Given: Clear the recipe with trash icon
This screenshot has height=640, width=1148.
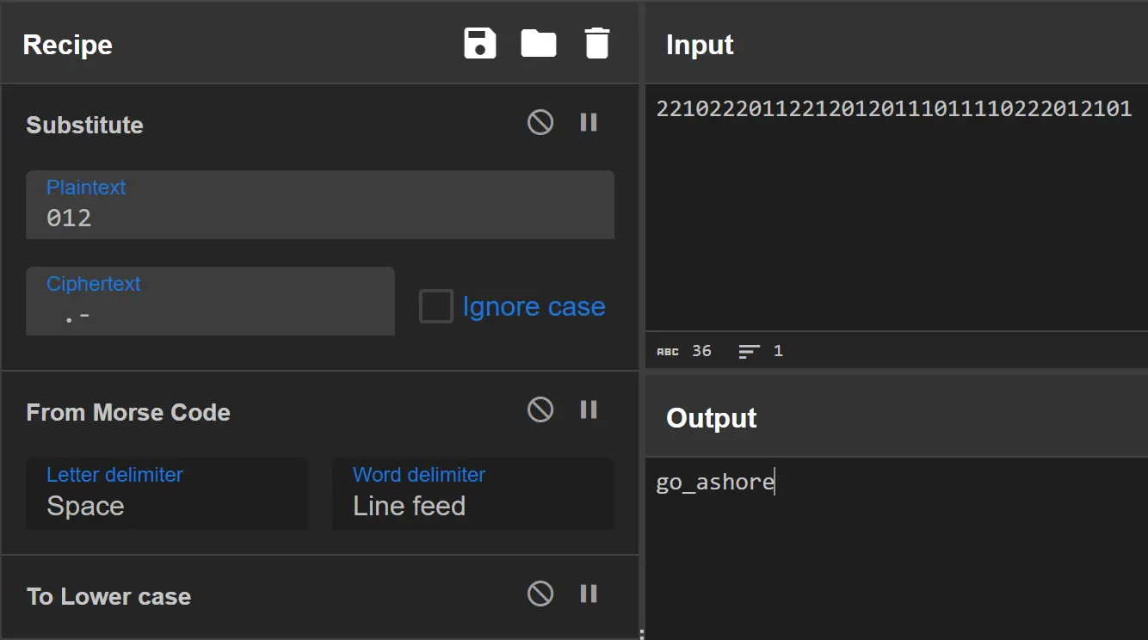Looking at the screenshot, I should point(596,43).
